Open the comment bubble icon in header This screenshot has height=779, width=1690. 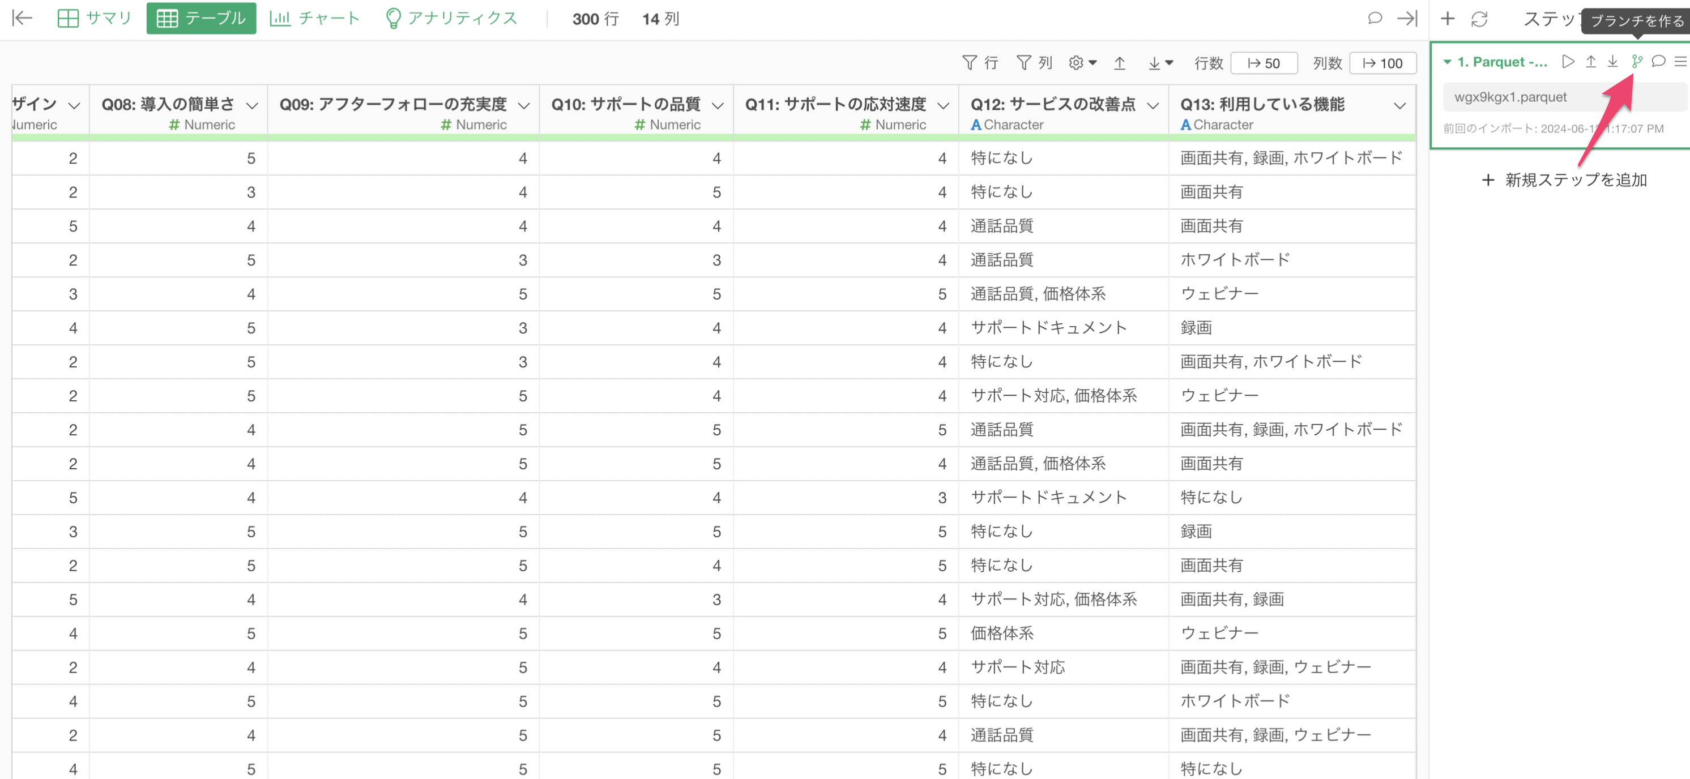tap(1375, 18)
